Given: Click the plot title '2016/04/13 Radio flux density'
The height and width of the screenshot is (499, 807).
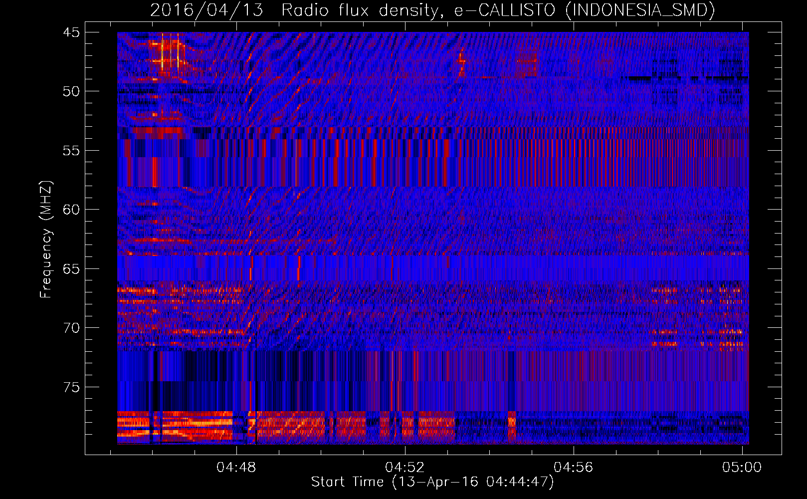Looking at the screenshot, I should [432, 10].
